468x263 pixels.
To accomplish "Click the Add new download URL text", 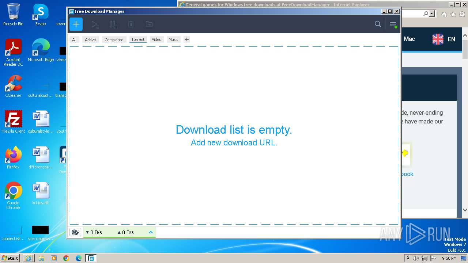I will point(234,142).
